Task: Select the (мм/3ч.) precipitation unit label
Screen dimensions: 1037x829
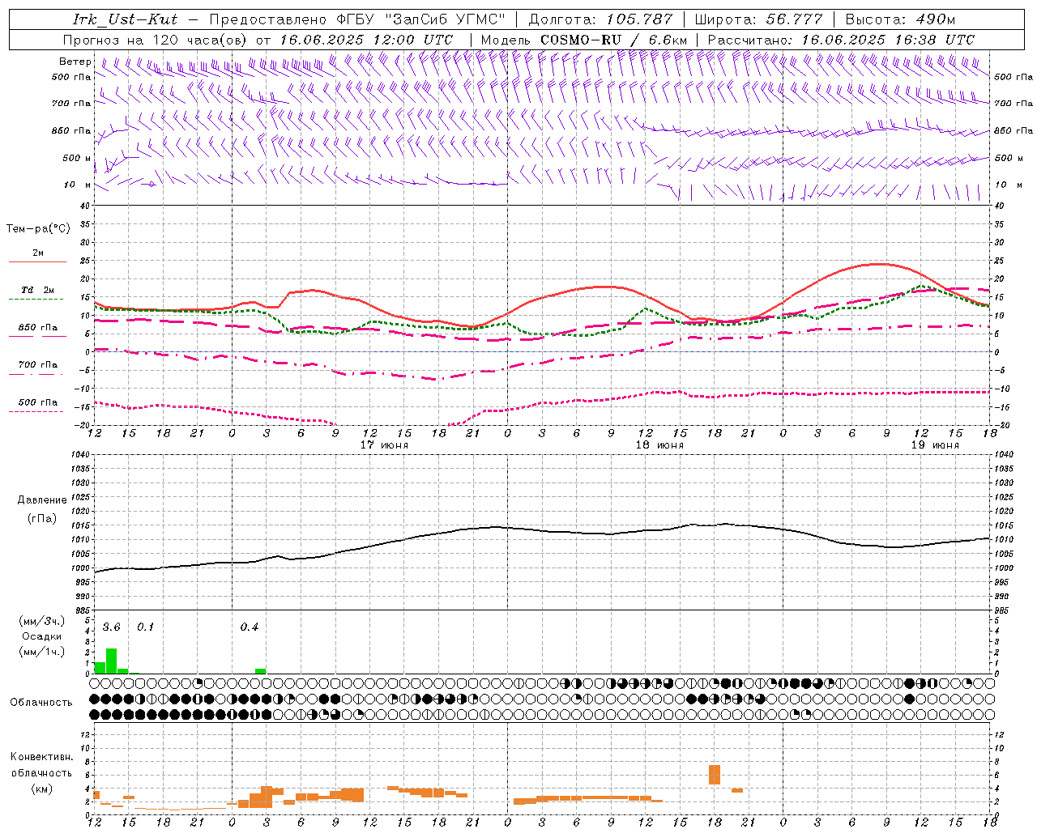Action: point(42,622)
